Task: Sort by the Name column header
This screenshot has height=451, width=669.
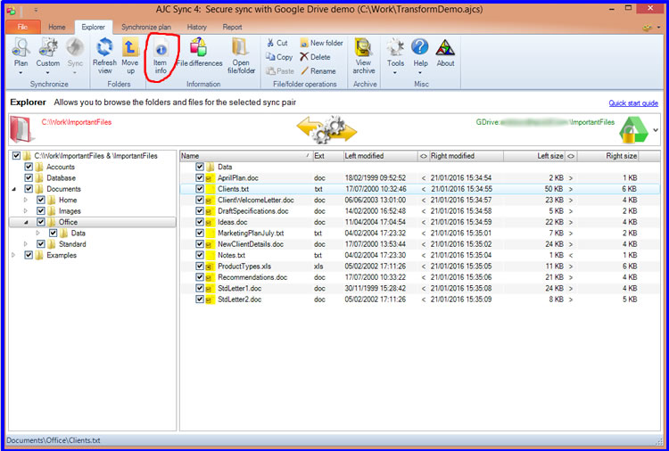Action: [x=246, y=156]
